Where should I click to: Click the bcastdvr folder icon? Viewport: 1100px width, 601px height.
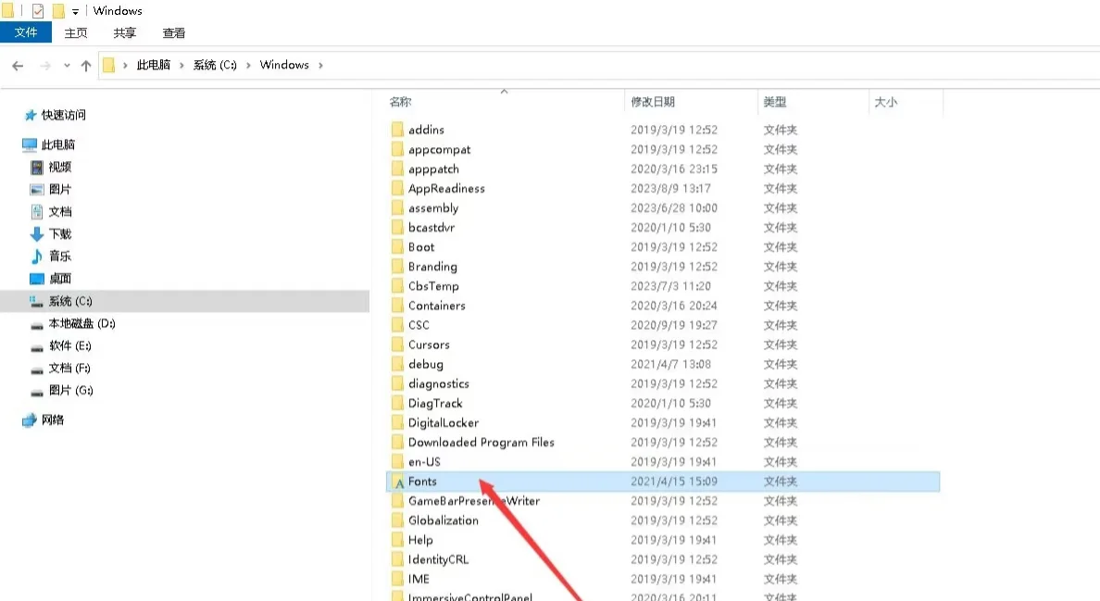397,227
